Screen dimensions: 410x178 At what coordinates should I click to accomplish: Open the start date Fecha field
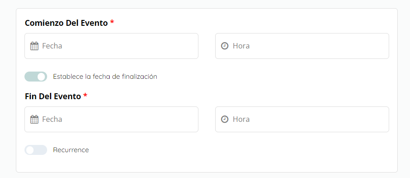coord(111,46)
